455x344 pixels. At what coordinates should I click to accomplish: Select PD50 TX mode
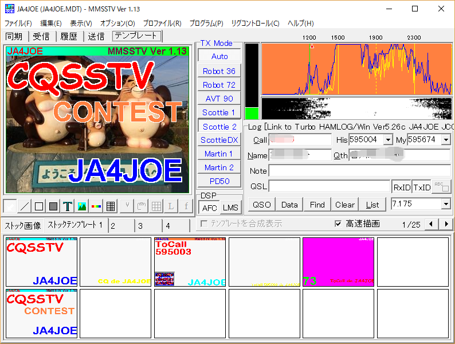coord(219,181)
